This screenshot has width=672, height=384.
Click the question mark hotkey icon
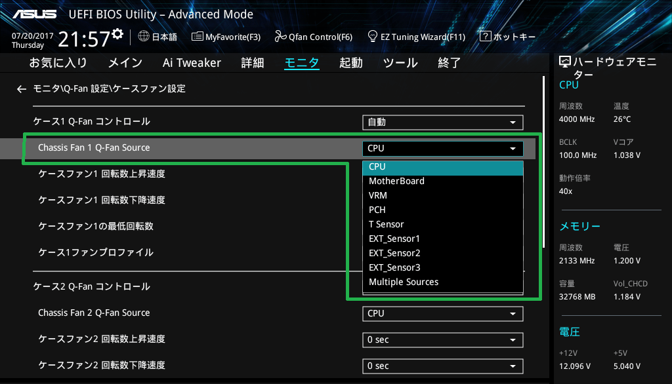tap(485, 37)
